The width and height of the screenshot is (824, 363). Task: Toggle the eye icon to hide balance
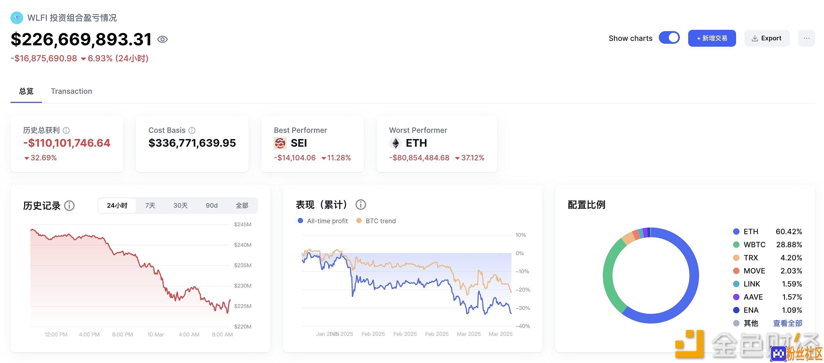pos(163,39)
